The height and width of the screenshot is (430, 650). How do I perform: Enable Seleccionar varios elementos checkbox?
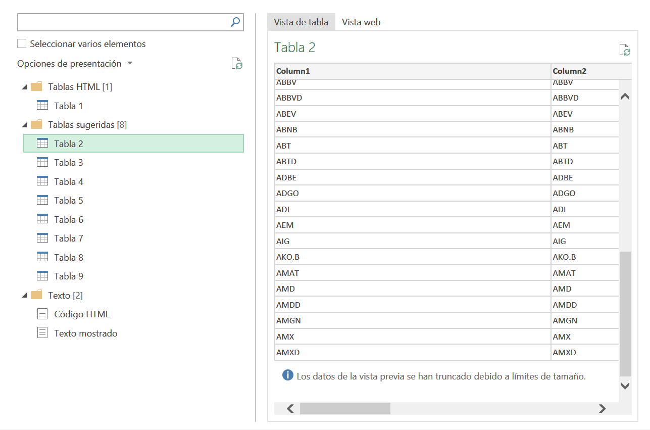22,43
